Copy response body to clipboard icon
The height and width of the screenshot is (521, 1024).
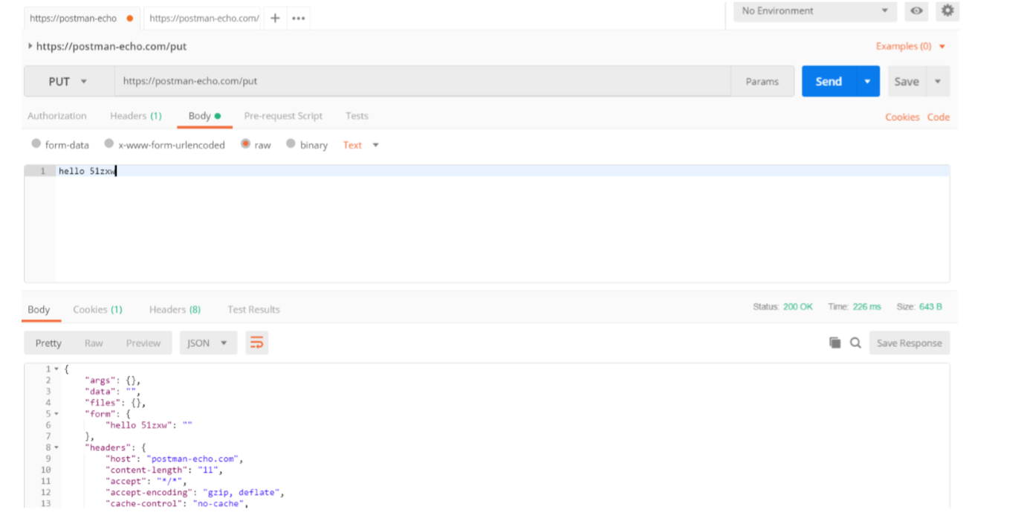(x=835, y=343)
